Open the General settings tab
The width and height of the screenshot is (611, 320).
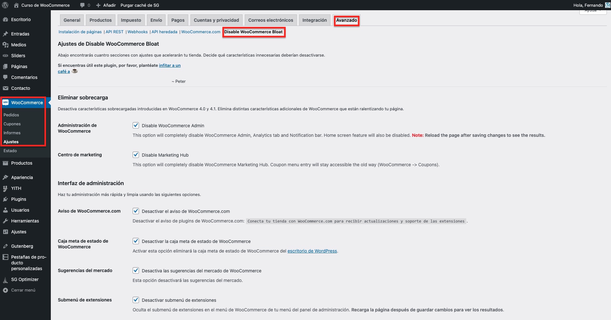pyautogui.click(x=72, y=20)
